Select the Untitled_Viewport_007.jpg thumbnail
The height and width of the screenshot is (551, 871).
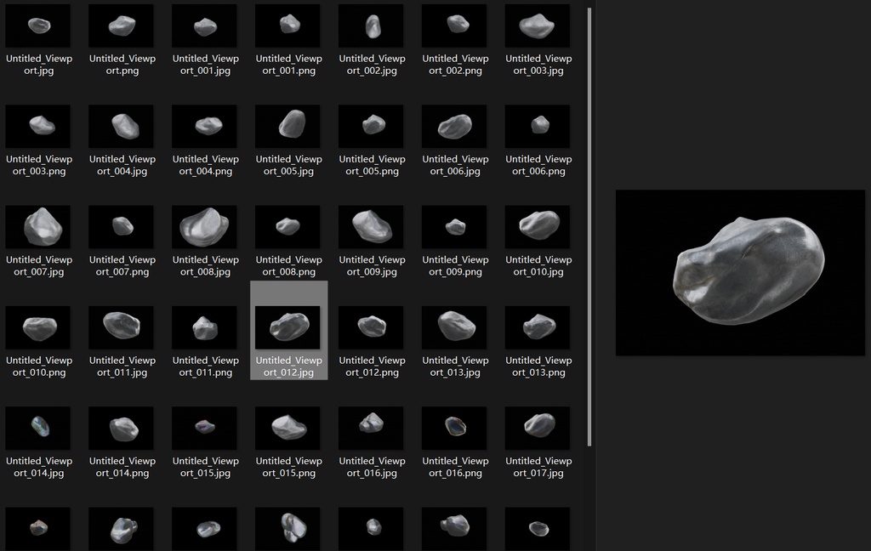click(x=37, y=227)
